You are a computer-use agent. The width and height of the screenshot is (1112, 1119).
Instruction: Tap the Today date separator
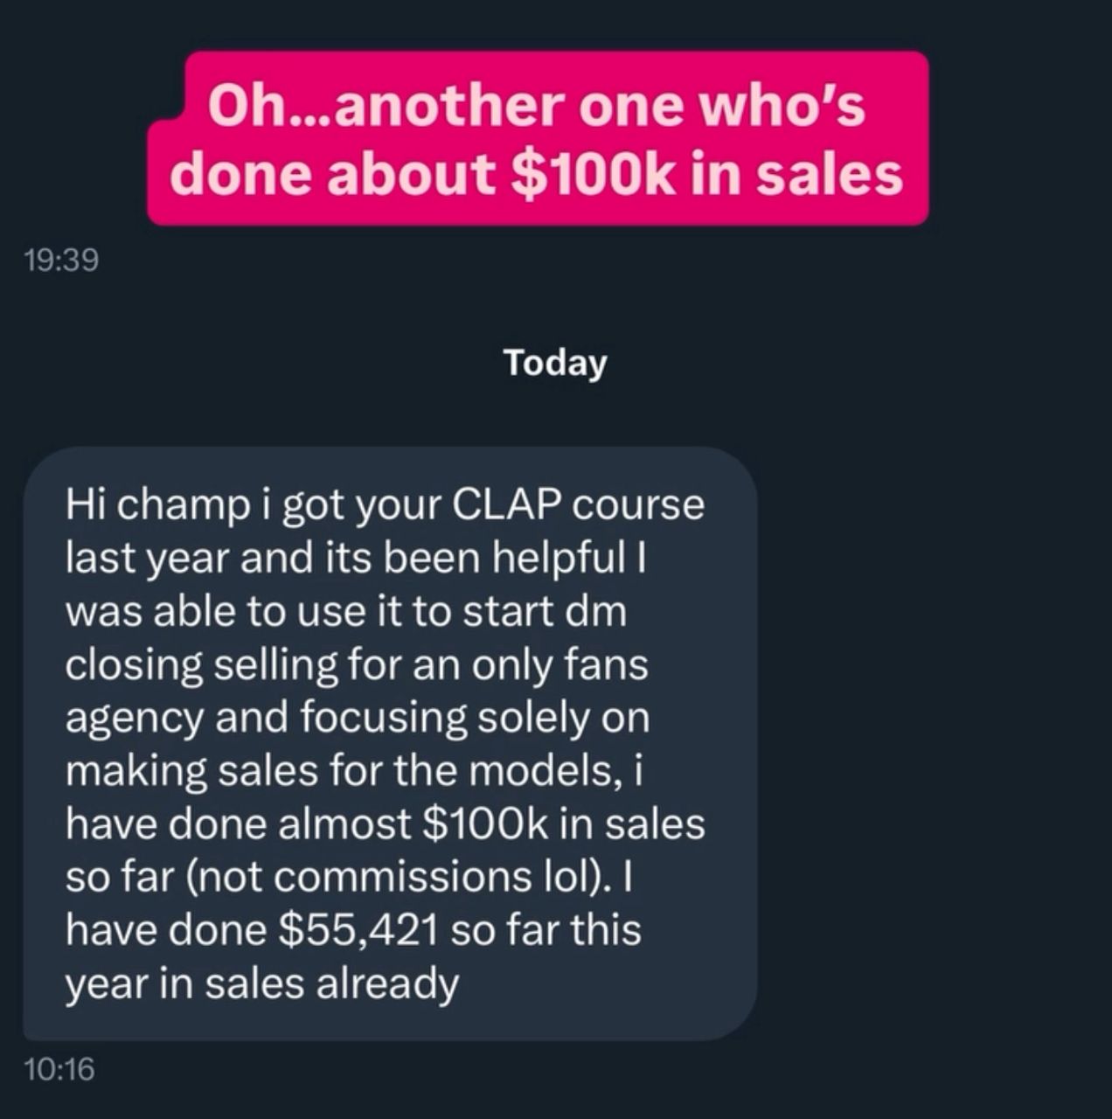click(x=555, y=363)
